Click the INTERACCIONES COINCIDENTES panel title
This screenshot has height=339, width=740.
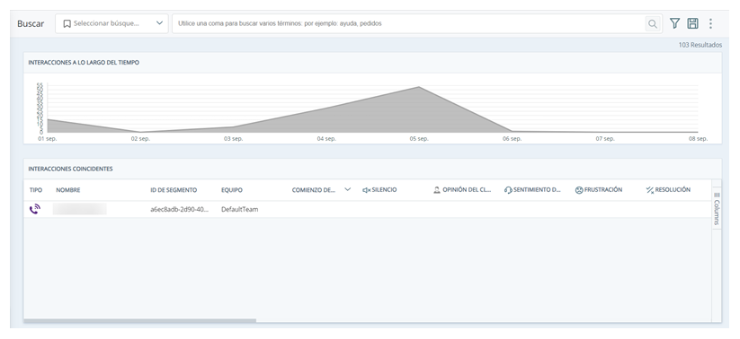click(70, 169)
